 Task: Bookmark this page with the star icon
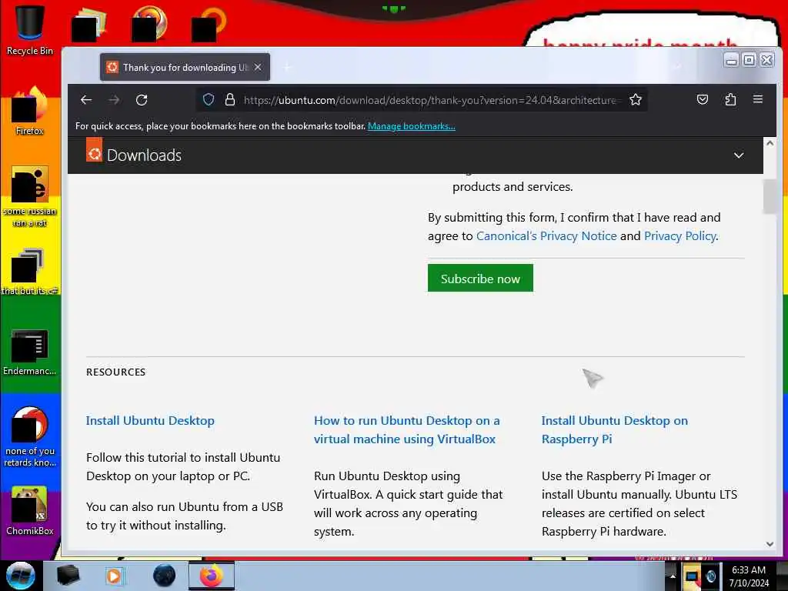636,99
